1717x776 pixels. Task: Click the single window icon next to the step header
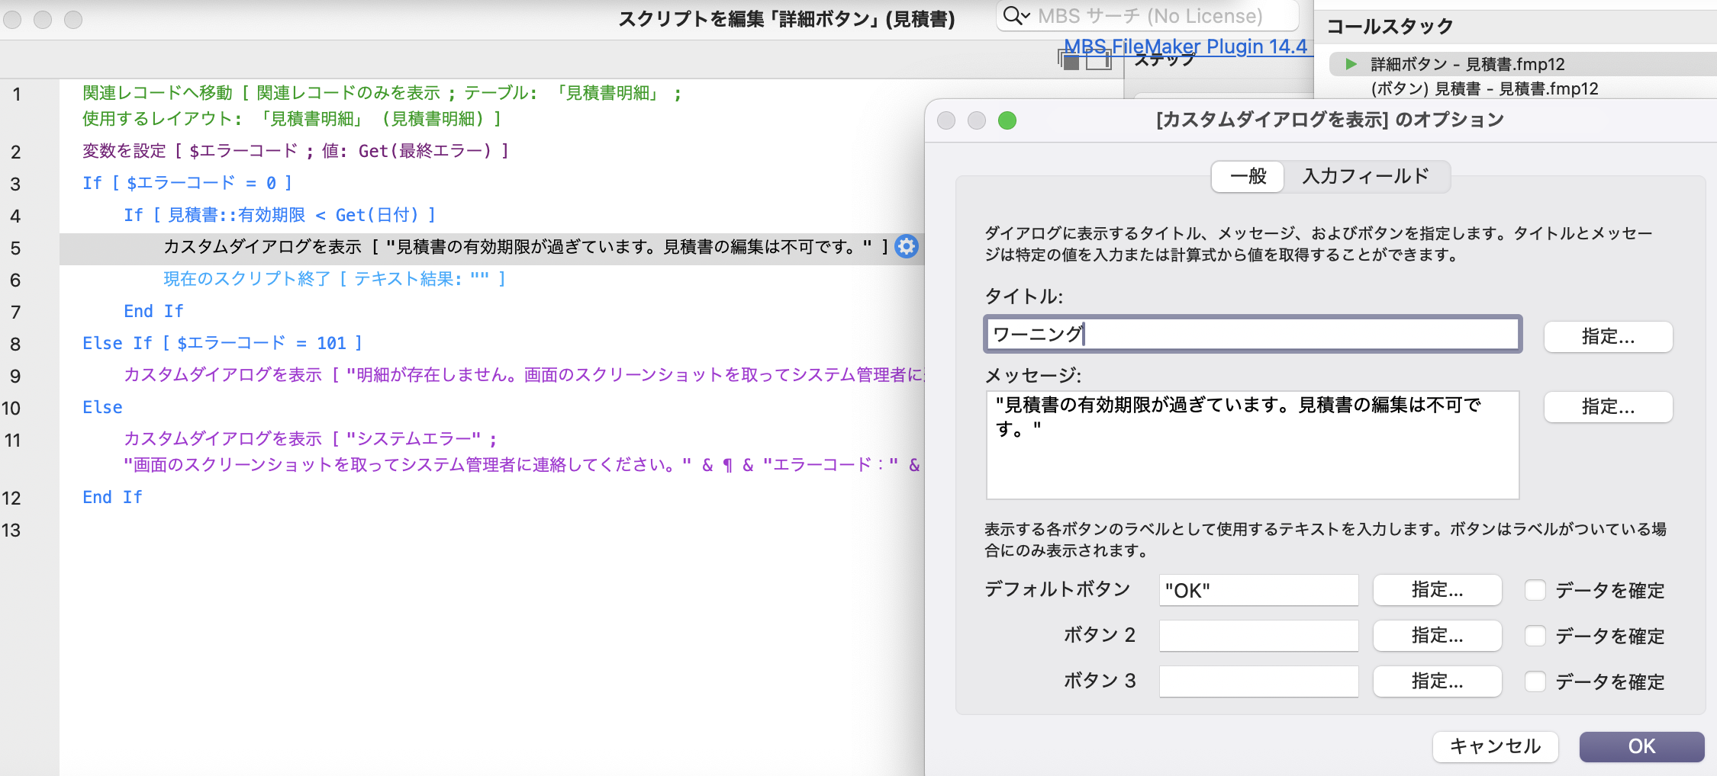(1097, 61)
